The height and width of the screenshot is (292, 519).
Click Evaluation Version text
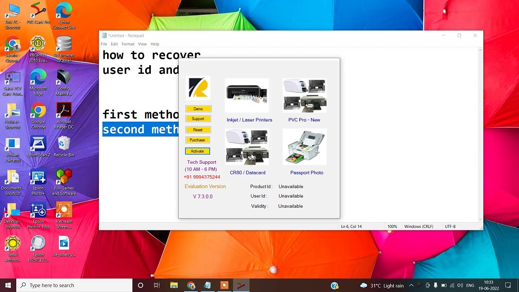[x=205, y=187]
